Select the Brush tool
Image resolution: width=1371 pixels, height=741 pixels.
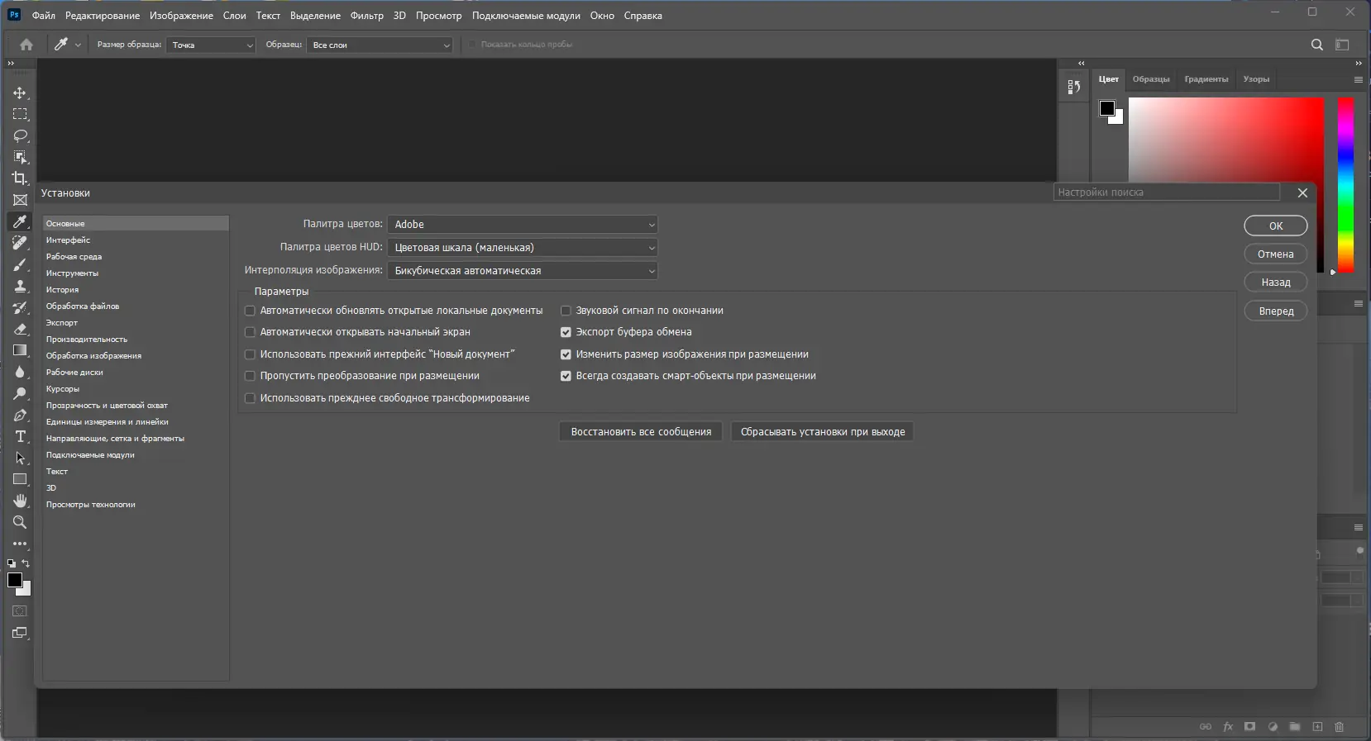click(20, 264)
